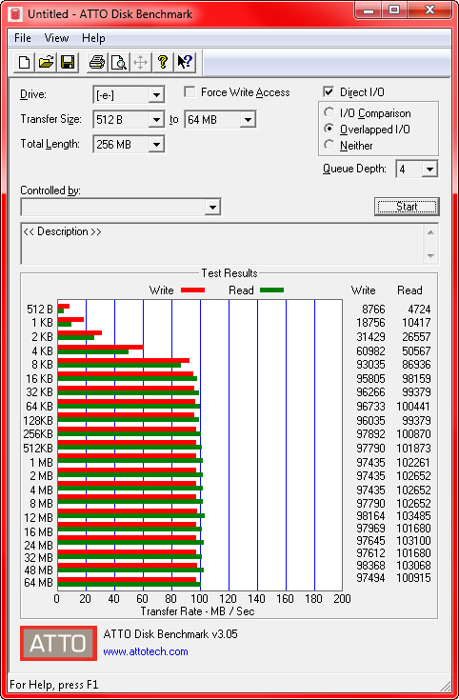459x700 pixels.
Task: Click the yellow question mark About icon
Action: (x=163, y=62)
